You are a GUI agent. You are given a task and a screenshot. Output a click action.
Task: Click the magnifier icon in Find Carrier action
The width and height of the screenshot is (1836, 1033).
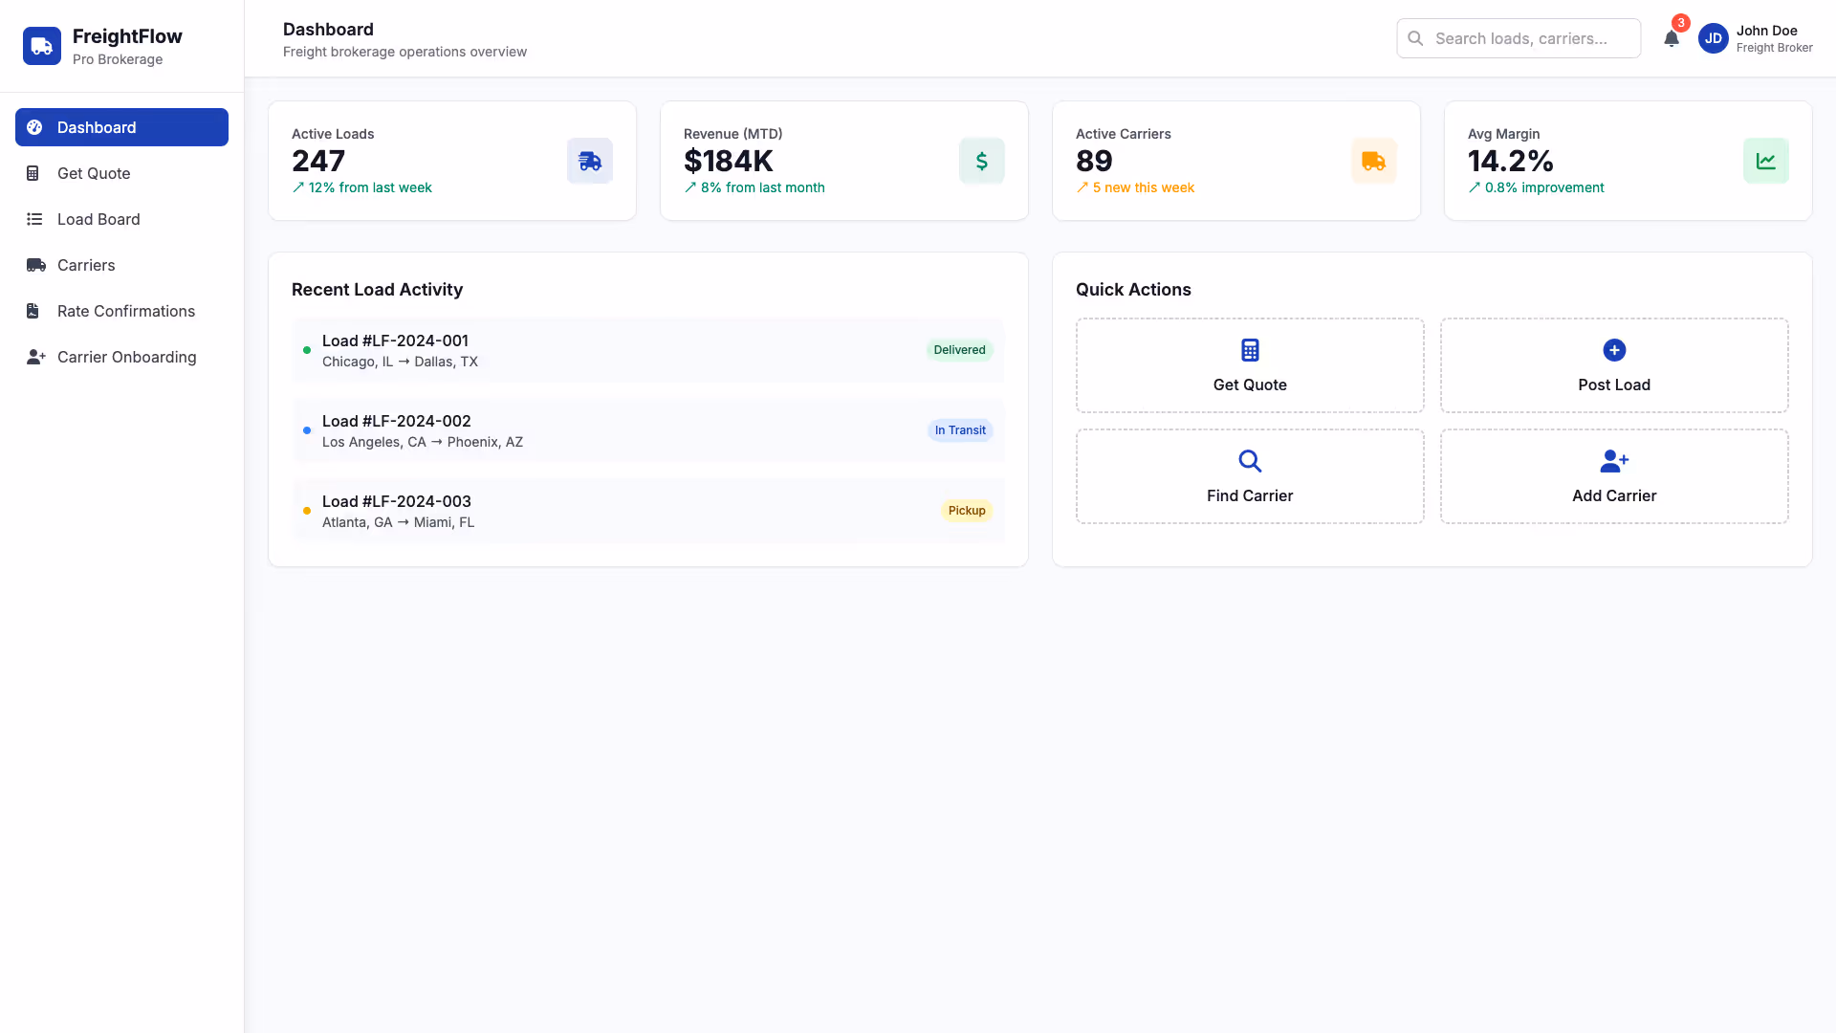pos(1249,461)
